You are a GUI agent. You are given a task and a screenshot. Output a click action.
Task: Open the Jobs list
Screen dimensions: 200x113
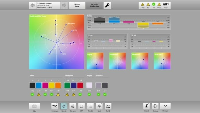34,106
